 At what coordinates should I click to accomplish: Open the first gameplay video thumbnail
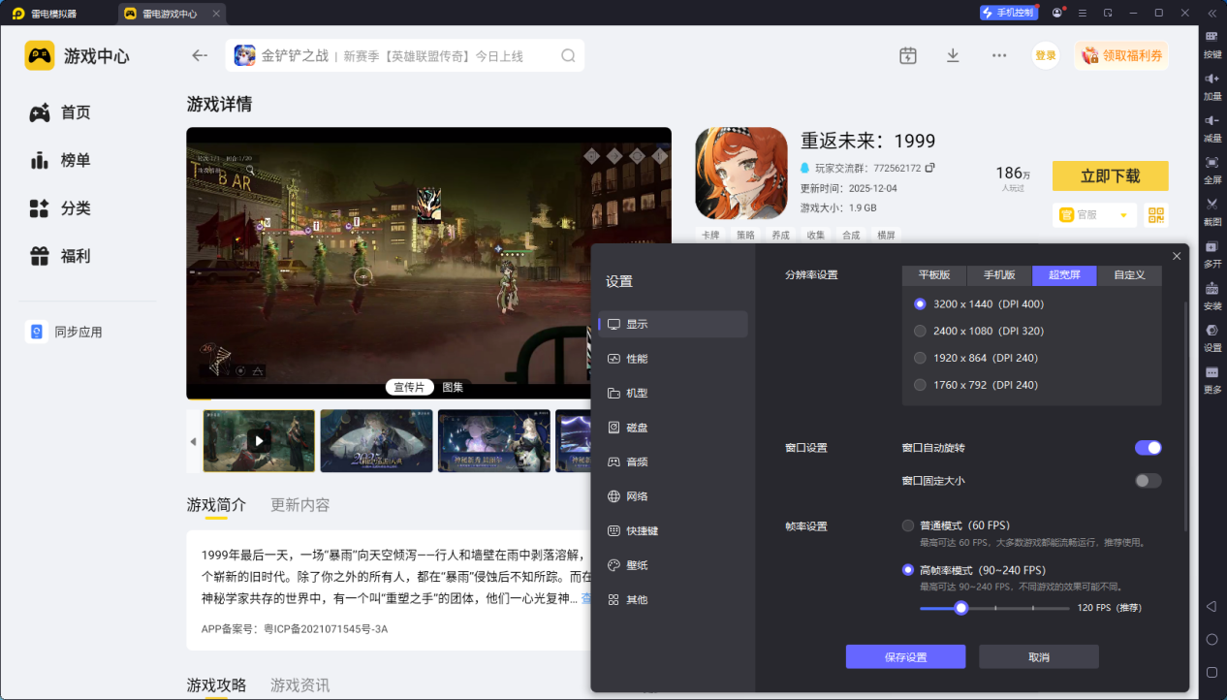click(258, 441)
